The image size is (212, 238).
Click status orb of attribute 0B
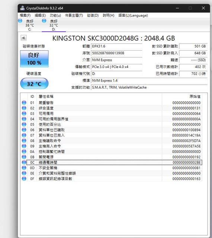point(24,157)
